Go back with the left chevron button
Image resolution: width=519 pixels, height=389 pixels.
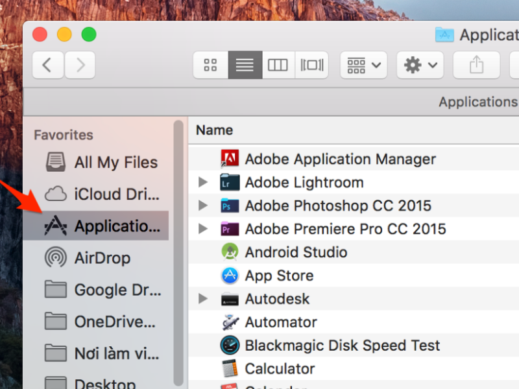click(48, 65)
